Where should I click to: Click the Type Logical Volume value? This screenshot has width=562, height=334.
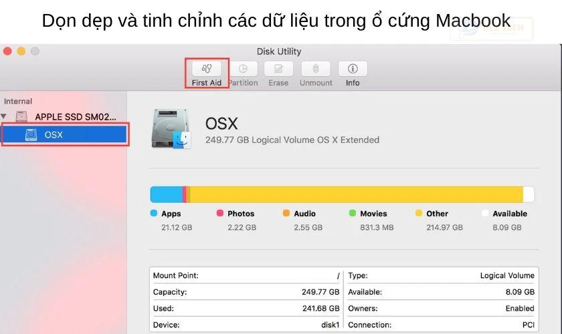pyautogui.click(x=507, y=276)
